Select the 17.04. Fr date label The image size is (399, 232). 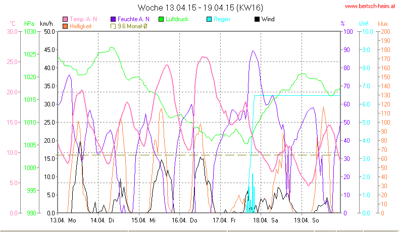pos(226,220)
